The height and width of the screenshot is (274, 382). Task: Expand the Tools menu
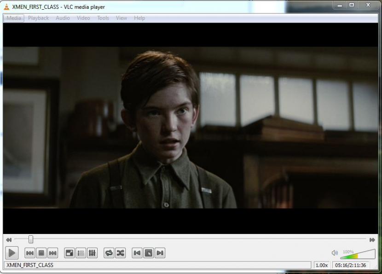pos(103,18)
